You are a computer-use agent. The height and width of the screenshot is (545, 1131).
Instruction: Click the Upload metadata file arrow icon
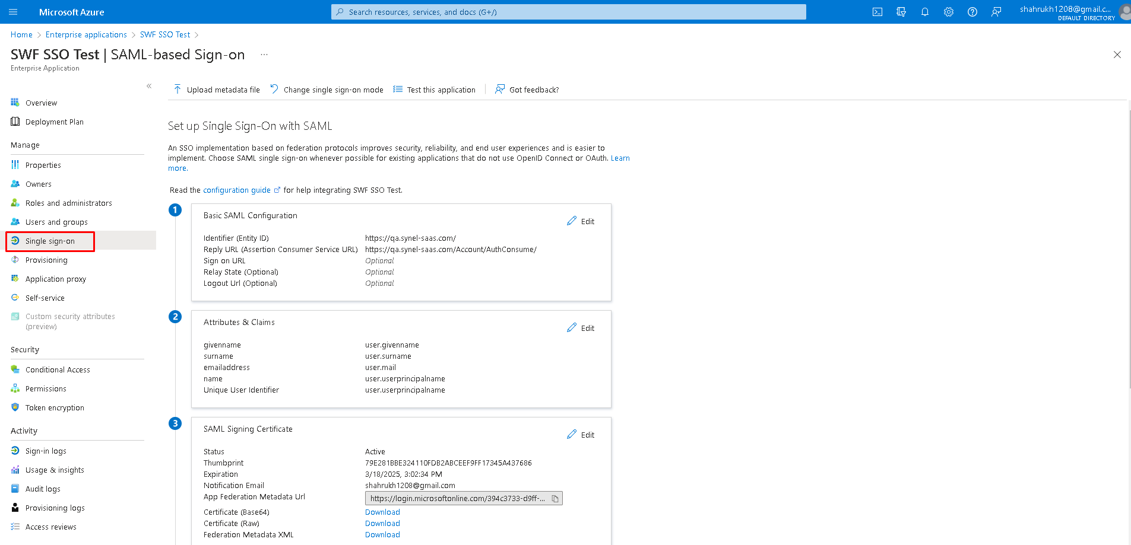pyautogui.click(x=178, y=89)
